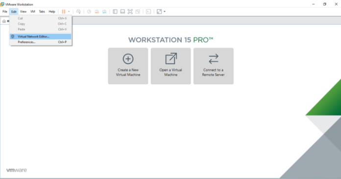Viewport: 341px width, 179px height.
Task: Open the snapshot manager icon
Action: tap(104, 12)
